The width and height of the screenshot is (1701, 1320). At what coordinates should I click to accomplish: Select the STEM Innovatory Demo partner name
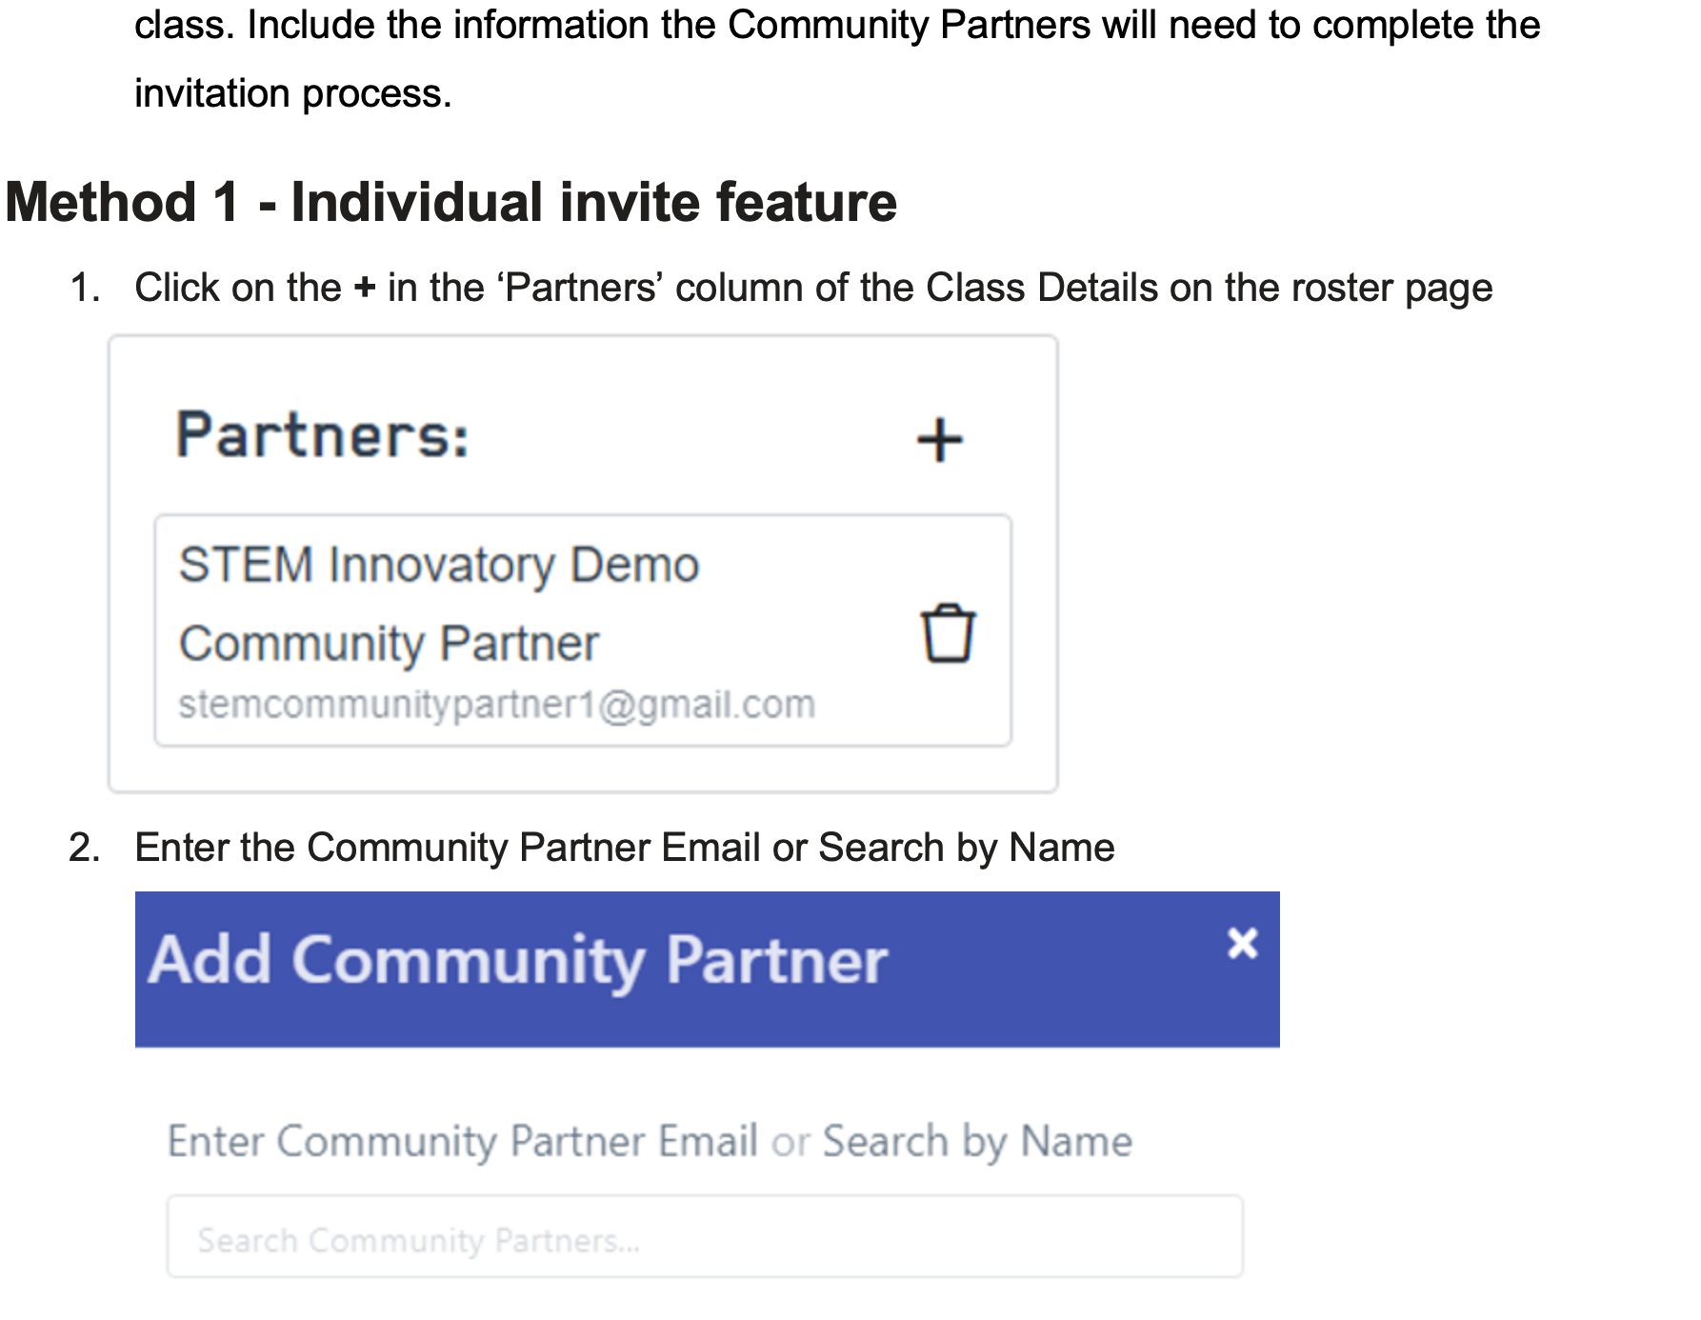(439, 565)
